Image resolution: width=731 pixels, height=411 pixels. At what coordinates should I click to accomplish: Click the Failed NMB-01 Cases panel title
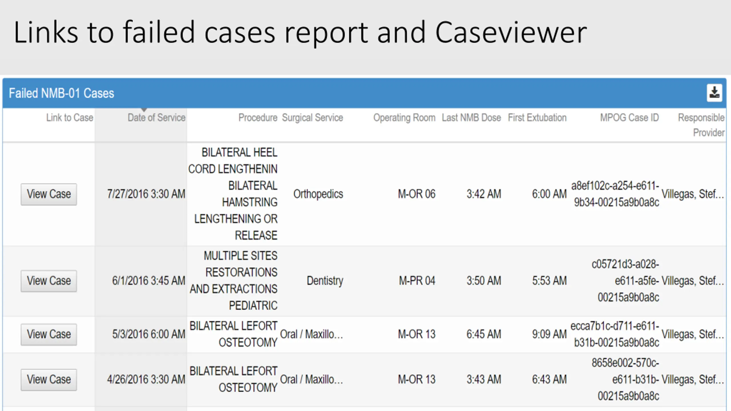coord(61,93)
